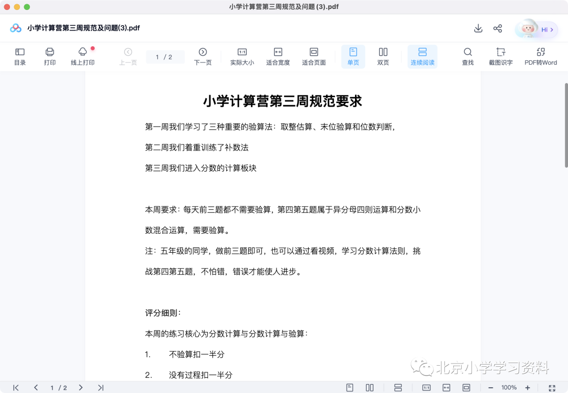Go to previous page in bottom bar
This screenshot has height=393, width=568.
pos(36,388)
